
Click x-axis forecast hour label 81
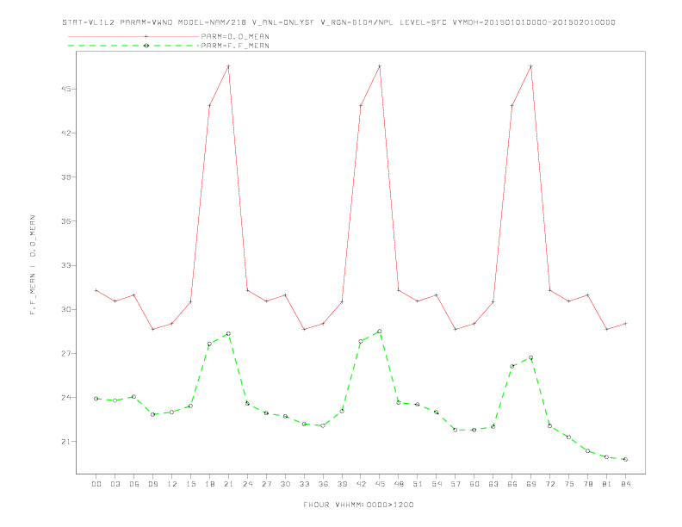click(x=607, y=484)
